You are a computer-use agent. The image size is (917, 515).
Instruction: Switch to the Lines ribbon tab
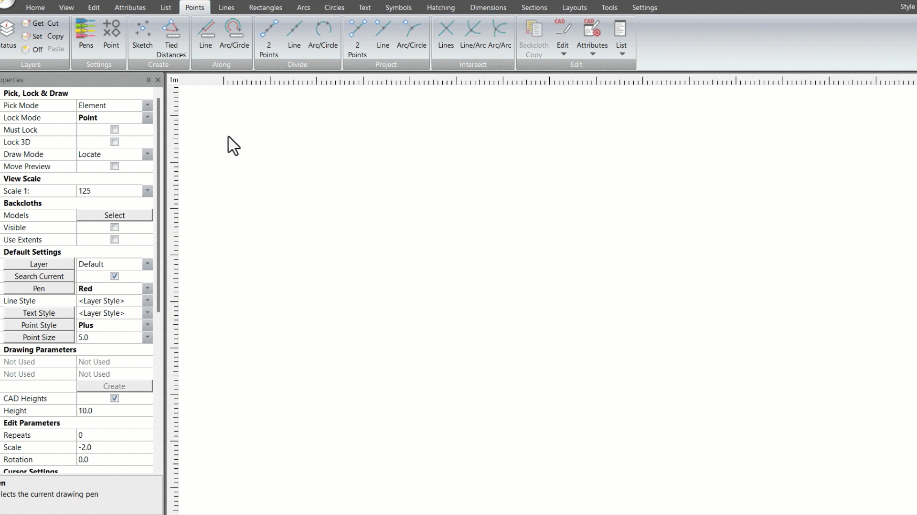[226, 8]
